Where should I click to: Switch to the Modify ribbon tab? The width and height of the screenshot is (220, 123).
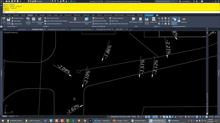23,15
